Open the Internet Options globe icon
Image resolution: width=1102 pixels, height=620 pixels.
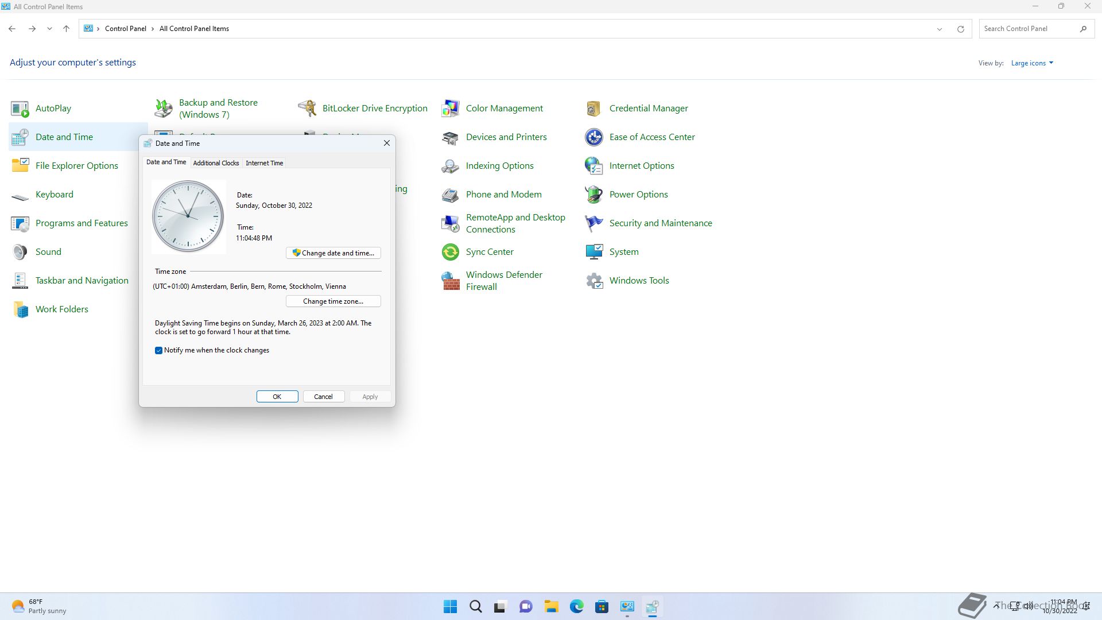coord(594,166)
